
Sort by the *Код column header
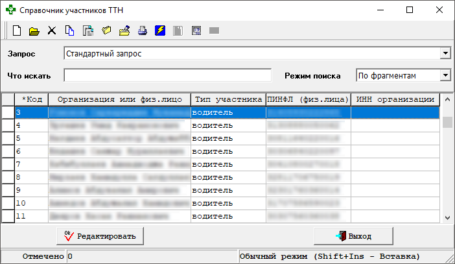click(31, 100)
